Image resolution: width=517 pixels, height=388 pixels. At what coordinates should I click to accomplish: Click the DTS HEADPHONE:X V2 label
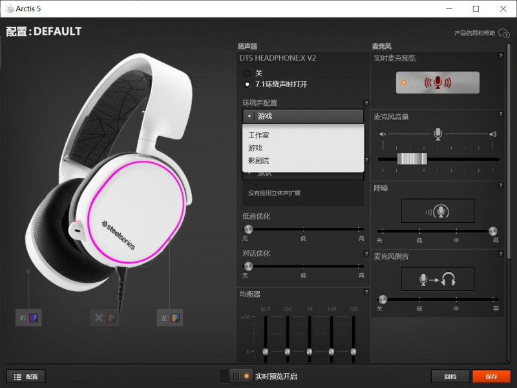point(278,58)
